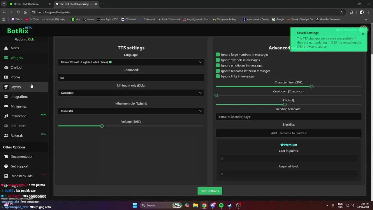Show more bookmarks with the chevron
This screenshot has height=210, width=373.
(x=366, y=20)
